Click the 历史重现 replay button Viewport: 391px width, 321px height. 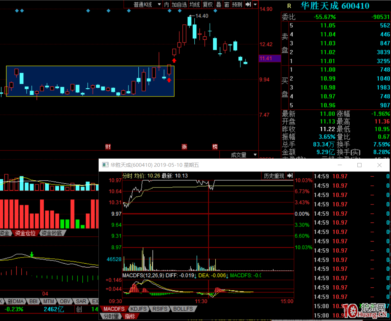(274, 176)
